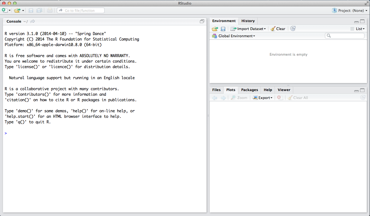Open the plot Export dropdown
Viewport: 370px width, 216px height.
[263, 98]
